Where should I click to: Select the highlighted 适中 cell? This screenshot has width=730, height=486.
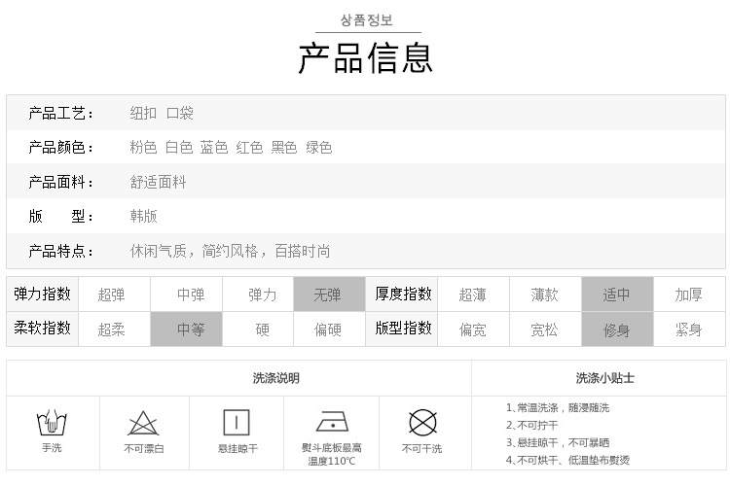tap(618, 295)
